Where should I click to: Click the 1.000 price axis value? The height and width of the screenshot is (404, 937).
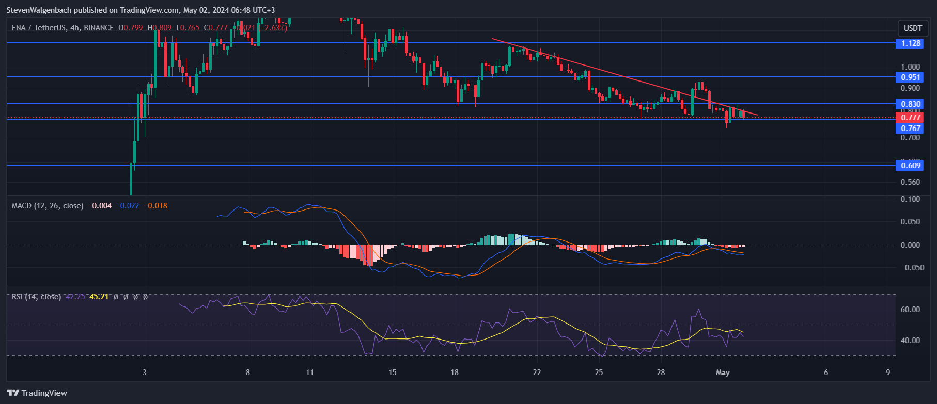[910, 67]
